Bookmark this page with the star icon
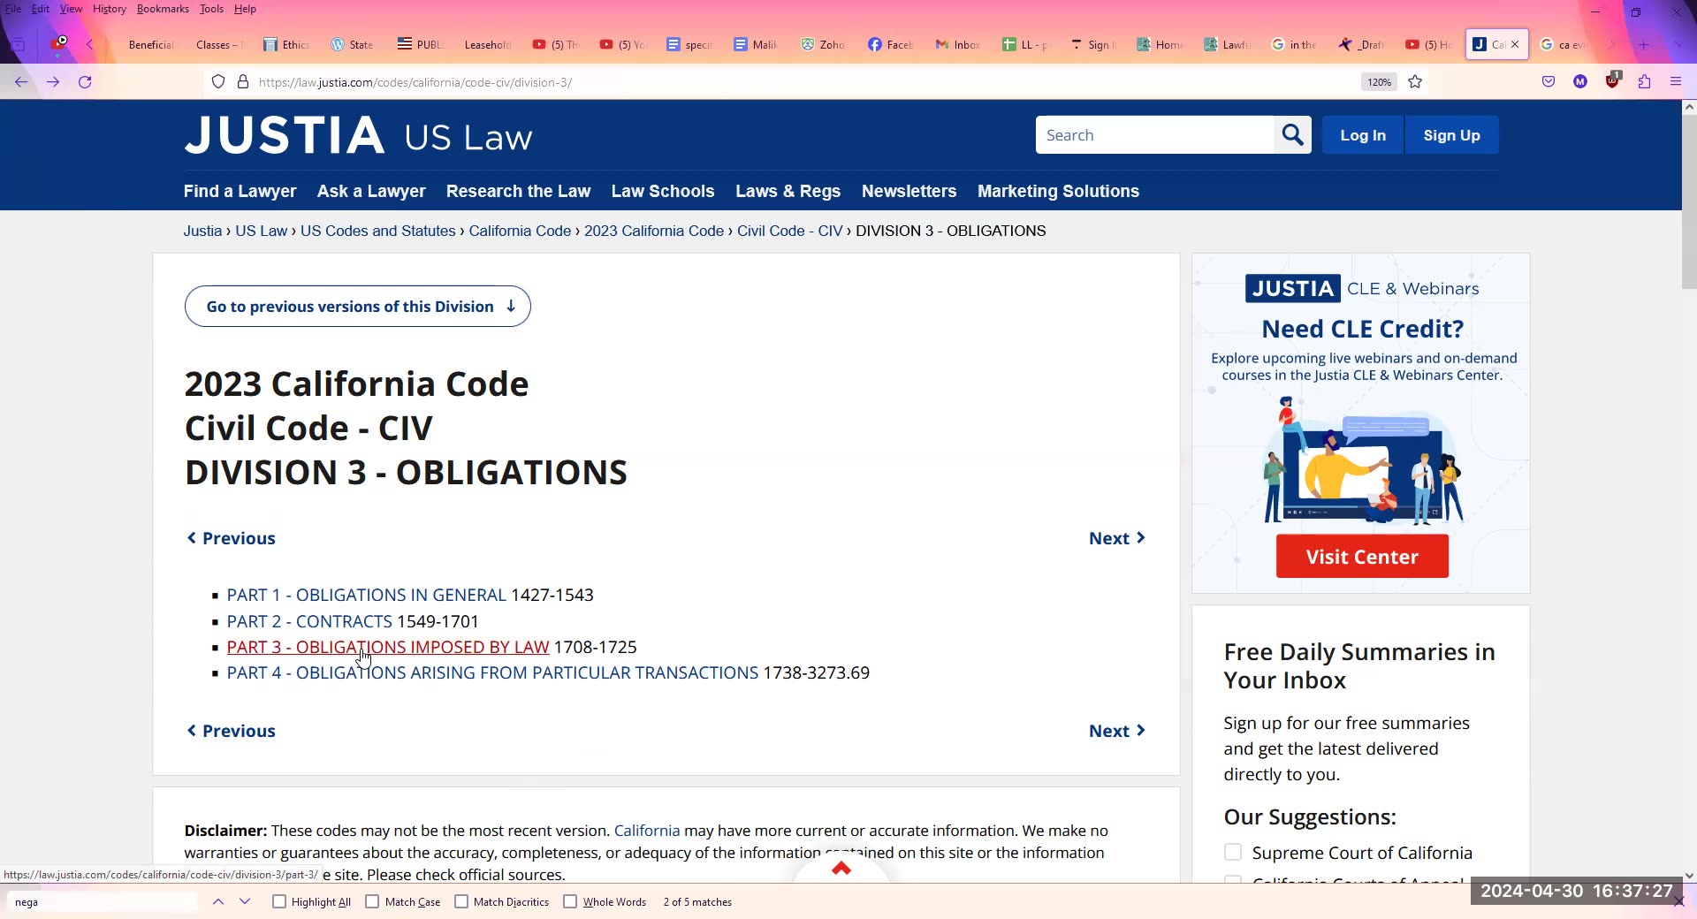 tap(1415, 82)
